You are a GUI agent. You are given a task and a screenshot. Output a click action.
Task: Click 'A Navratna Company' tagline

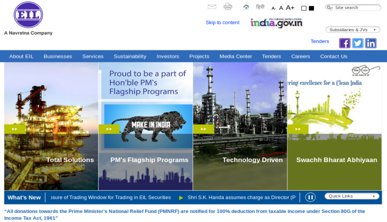[x=28, y=33]
